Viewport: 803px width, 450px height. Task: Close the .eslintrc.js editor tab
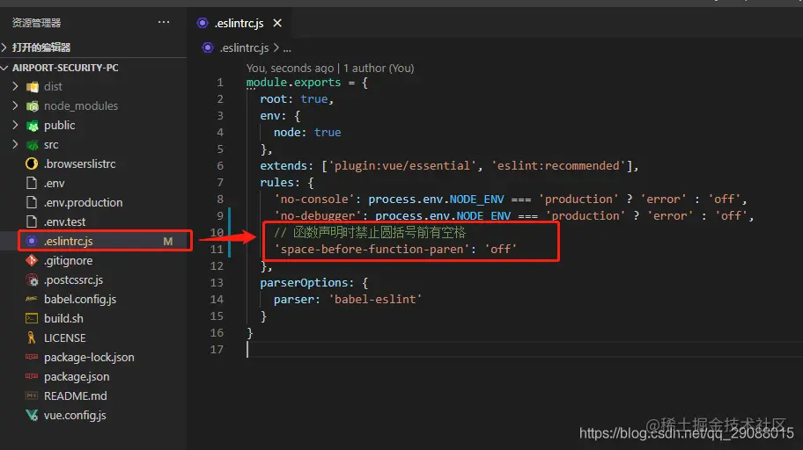(277, 23)
